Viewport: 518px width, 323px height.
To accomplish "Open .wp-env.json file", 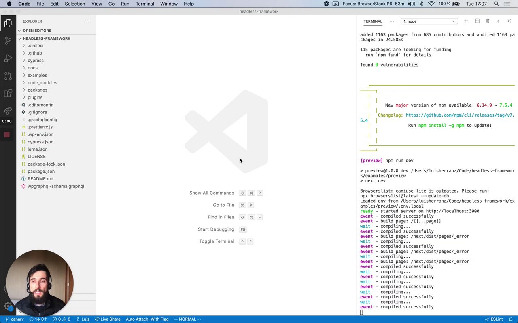I will click(56, 134).
